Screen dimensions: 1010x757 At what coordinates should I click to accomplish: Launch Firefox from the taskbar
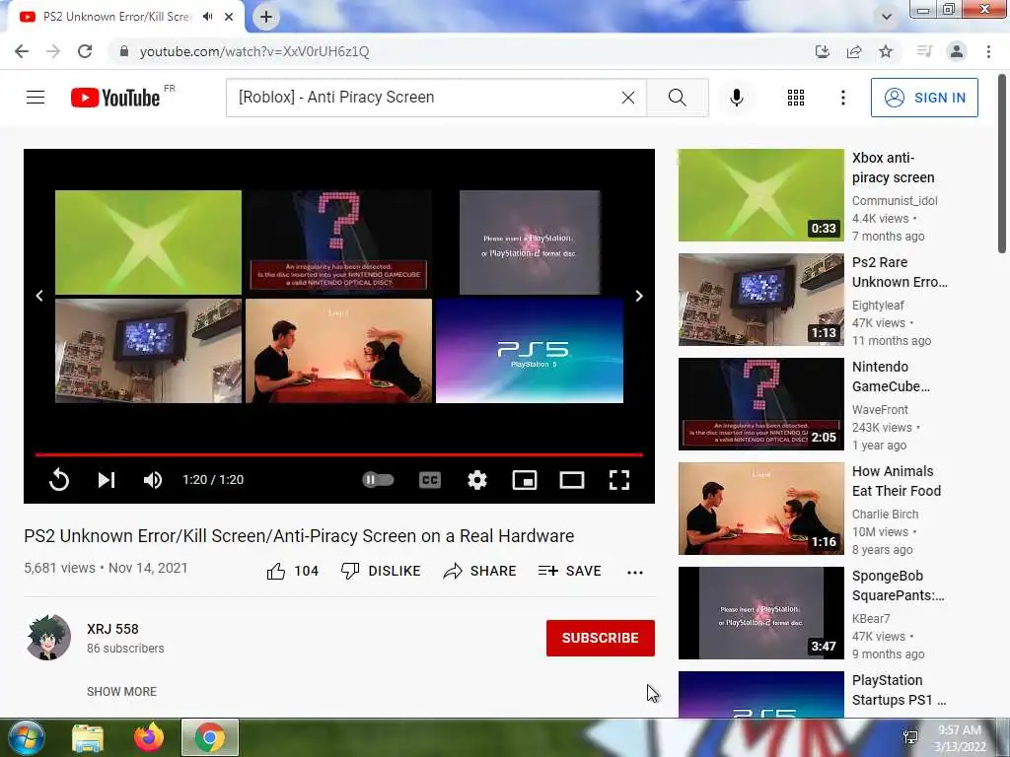click(149, 737)
